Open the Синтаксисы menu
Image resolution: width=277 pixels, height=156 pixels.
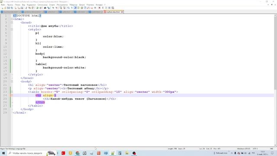tap(42, 5)
